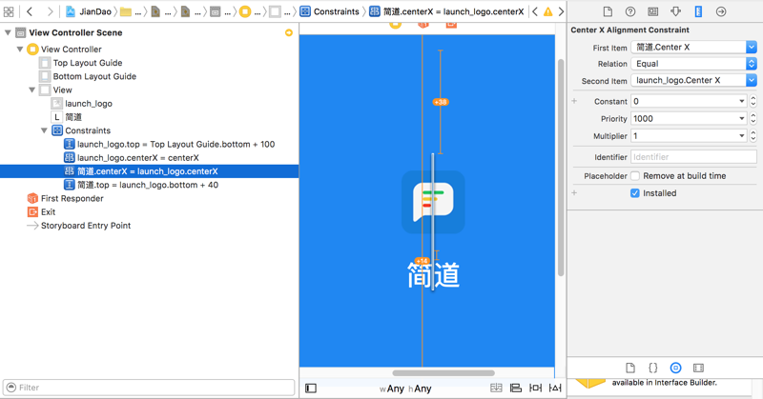The height and width of the screenshot is (399, 763).
Task: Click JianDao project in jump bar
Action: tap(89, 11)
